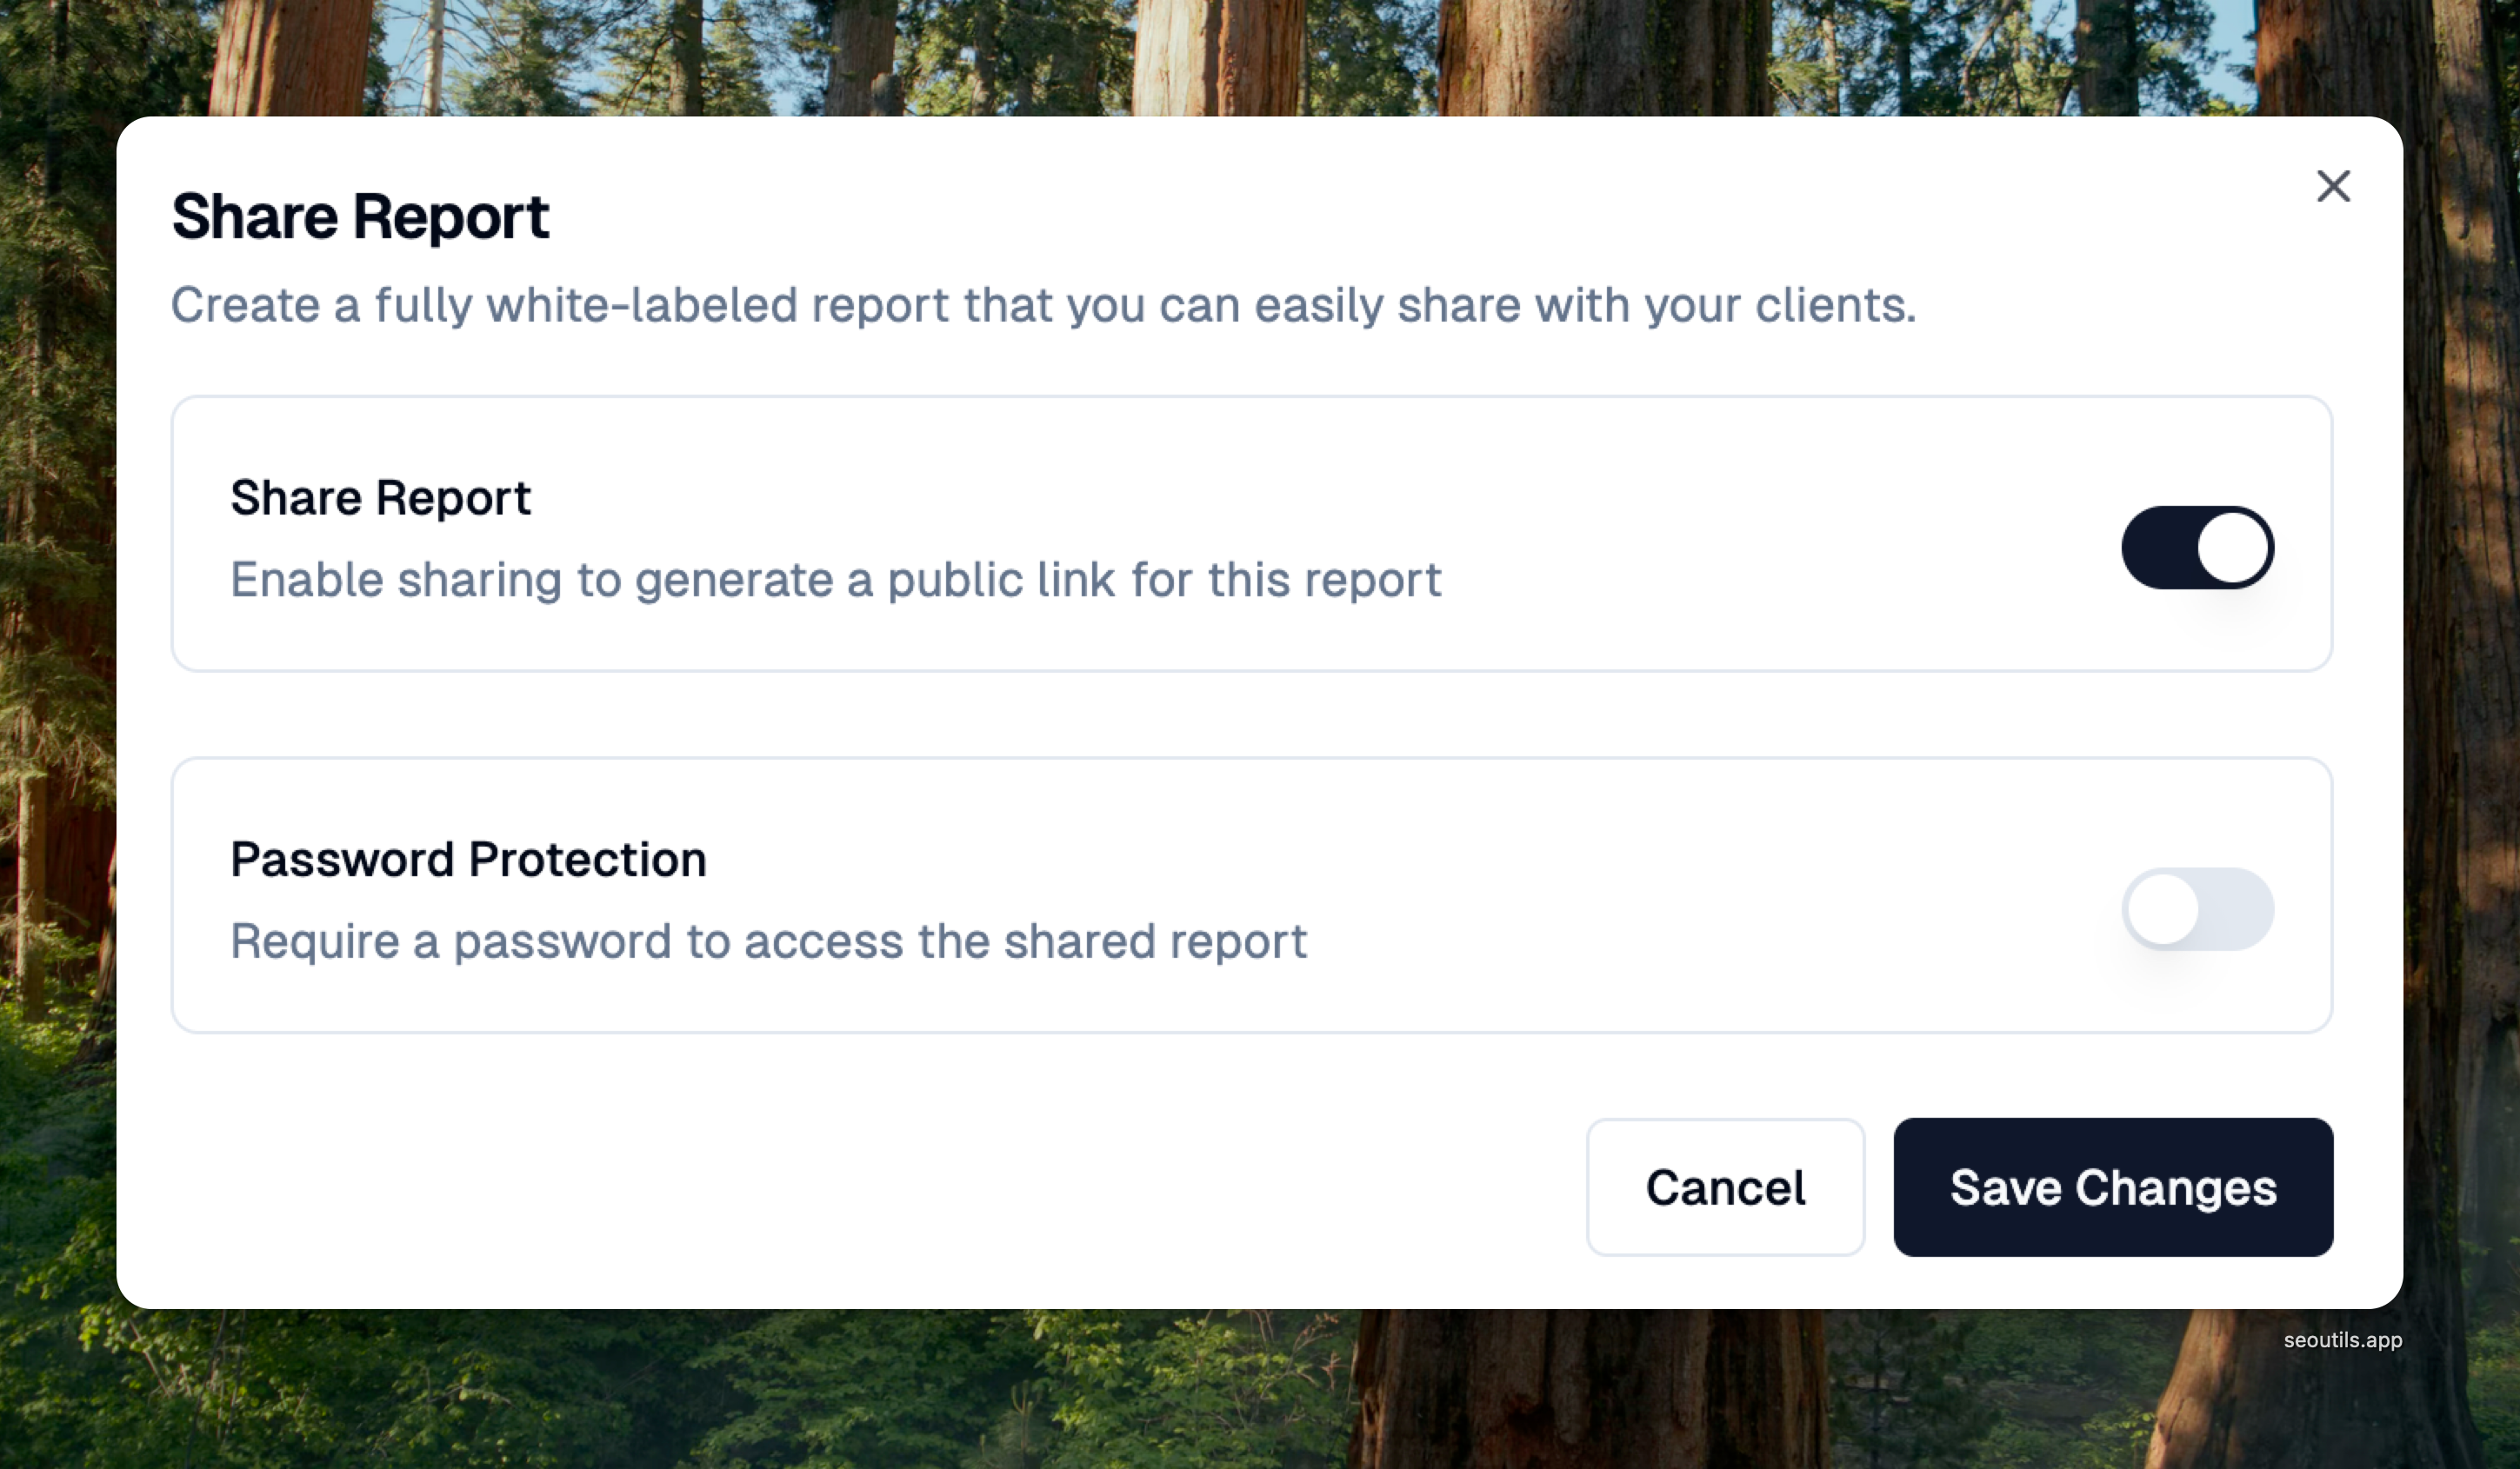This screenshot has width=2520, height=1469.
Task: Click the Cancel button
Action: point(1725,1187)
